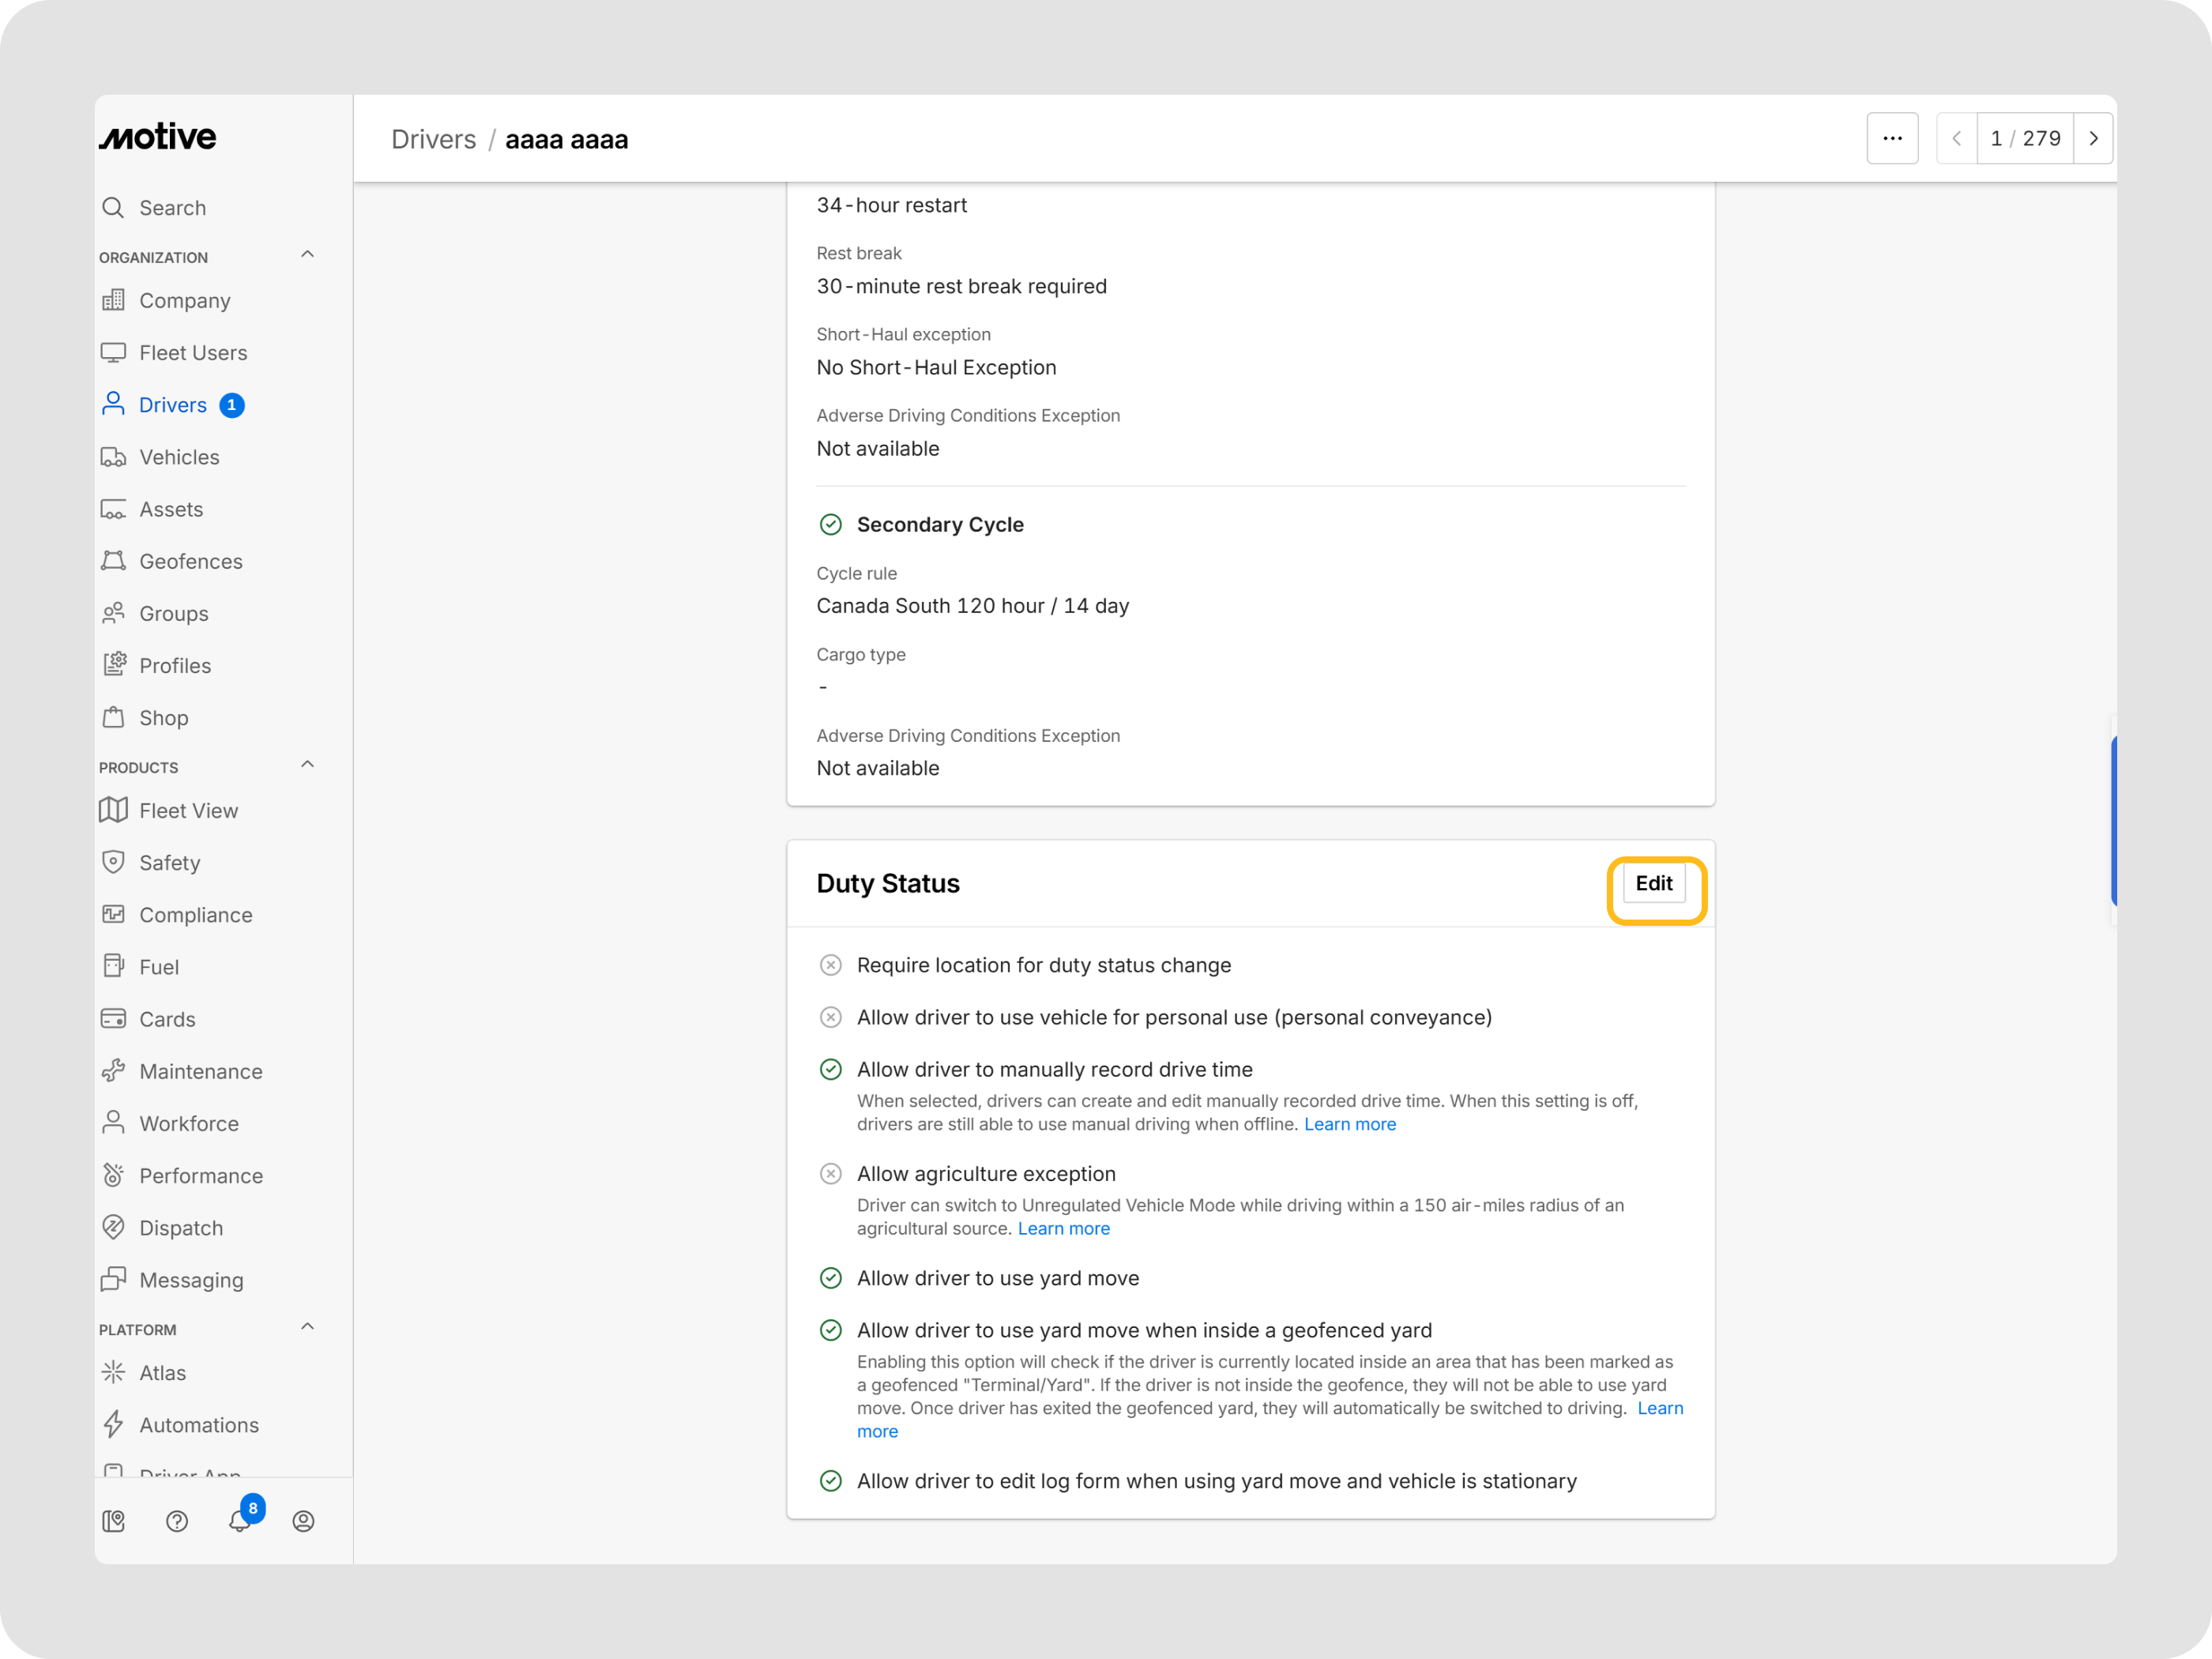Open notifications bell with 8 badge
This screenshot has height=1659, width=2212.
[241, 1519]
